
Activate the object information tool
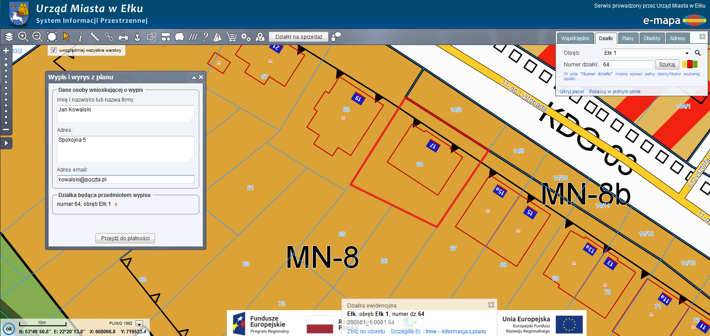coord(81,37)
